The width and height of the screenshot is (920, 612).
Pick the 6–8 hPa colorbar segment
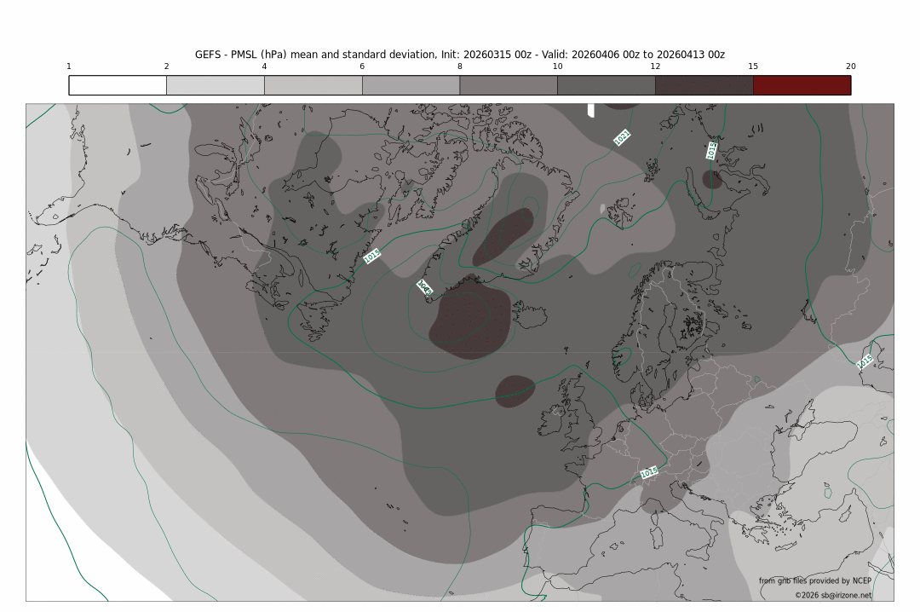pos(411,85)
